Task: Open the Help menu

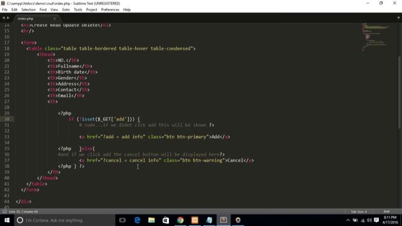Action: (x=127, y=10)
